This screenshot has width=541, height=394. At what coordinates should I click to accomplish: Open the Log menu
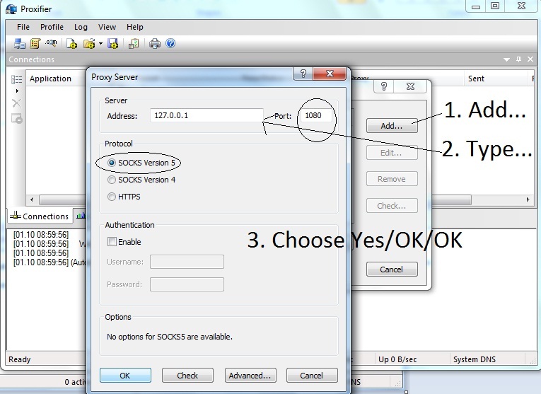point(81,27)
